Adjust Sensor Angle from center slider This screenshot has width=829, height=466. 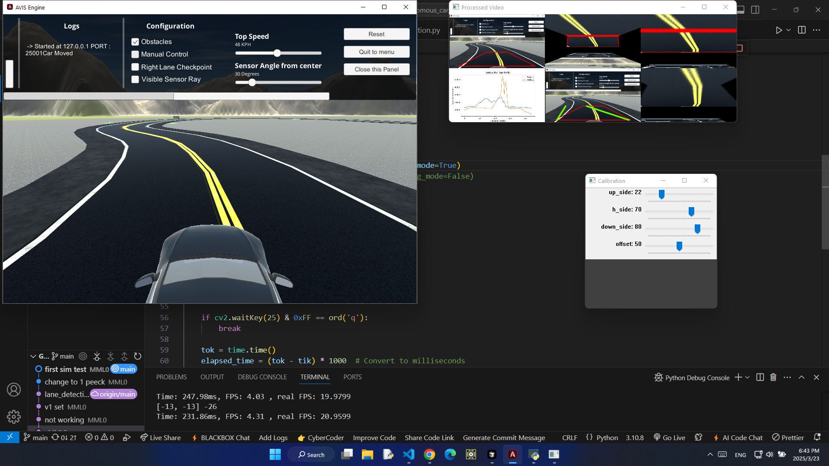252,82
